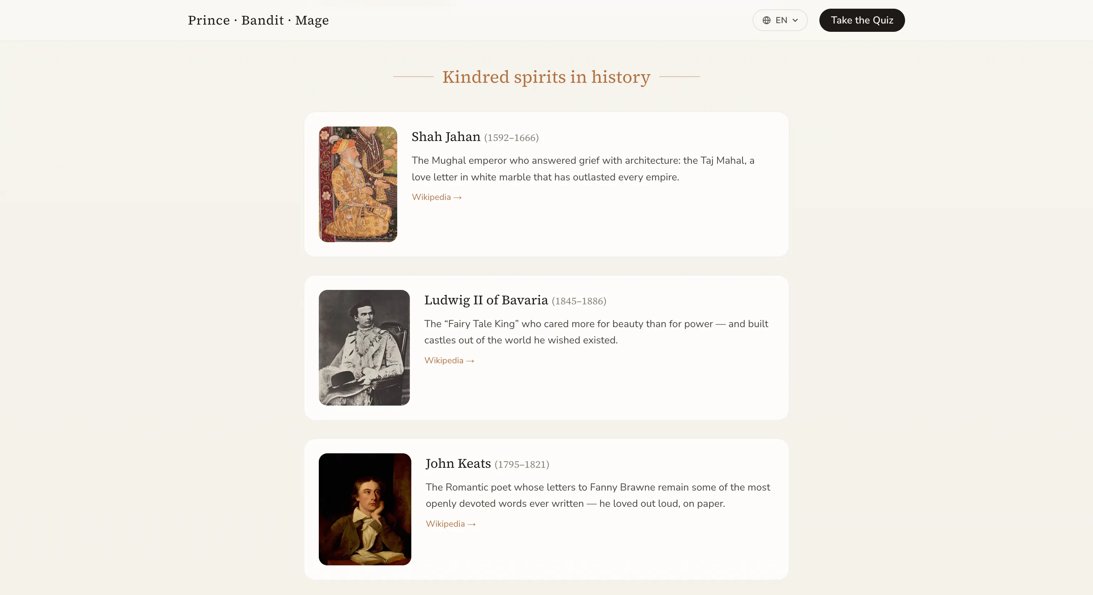Expand the EN language chevron
The height and width of the screenshot is (595, 1093).
tap(795, 20)
